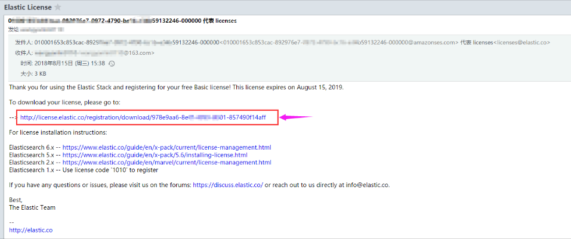This screenshot has height=239, width=571.
Task: Click the date 2018年8月15日 (周三) 15:38
Action: pos(70,64)
